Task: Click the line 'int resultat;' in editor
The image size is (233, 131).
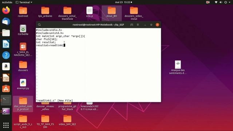Action: point(46,42)
